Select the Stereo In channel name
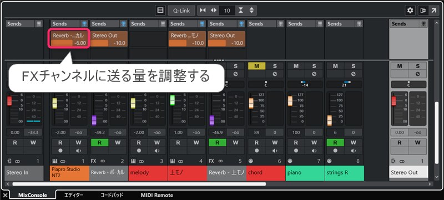The width and height of the screenshot is (444, 200). (24, 173)
